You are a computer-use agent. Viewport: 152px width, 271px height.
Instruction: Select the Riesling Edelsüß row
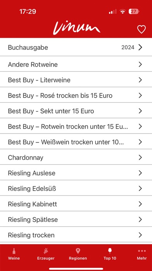(76, 188)
